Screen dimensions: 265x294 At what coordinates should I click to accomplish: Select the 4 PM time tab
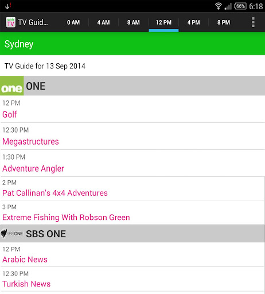pyautogui.click(x=193, y=22)
